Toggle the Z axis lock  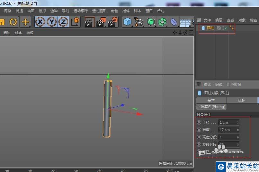tap(63, 22)
